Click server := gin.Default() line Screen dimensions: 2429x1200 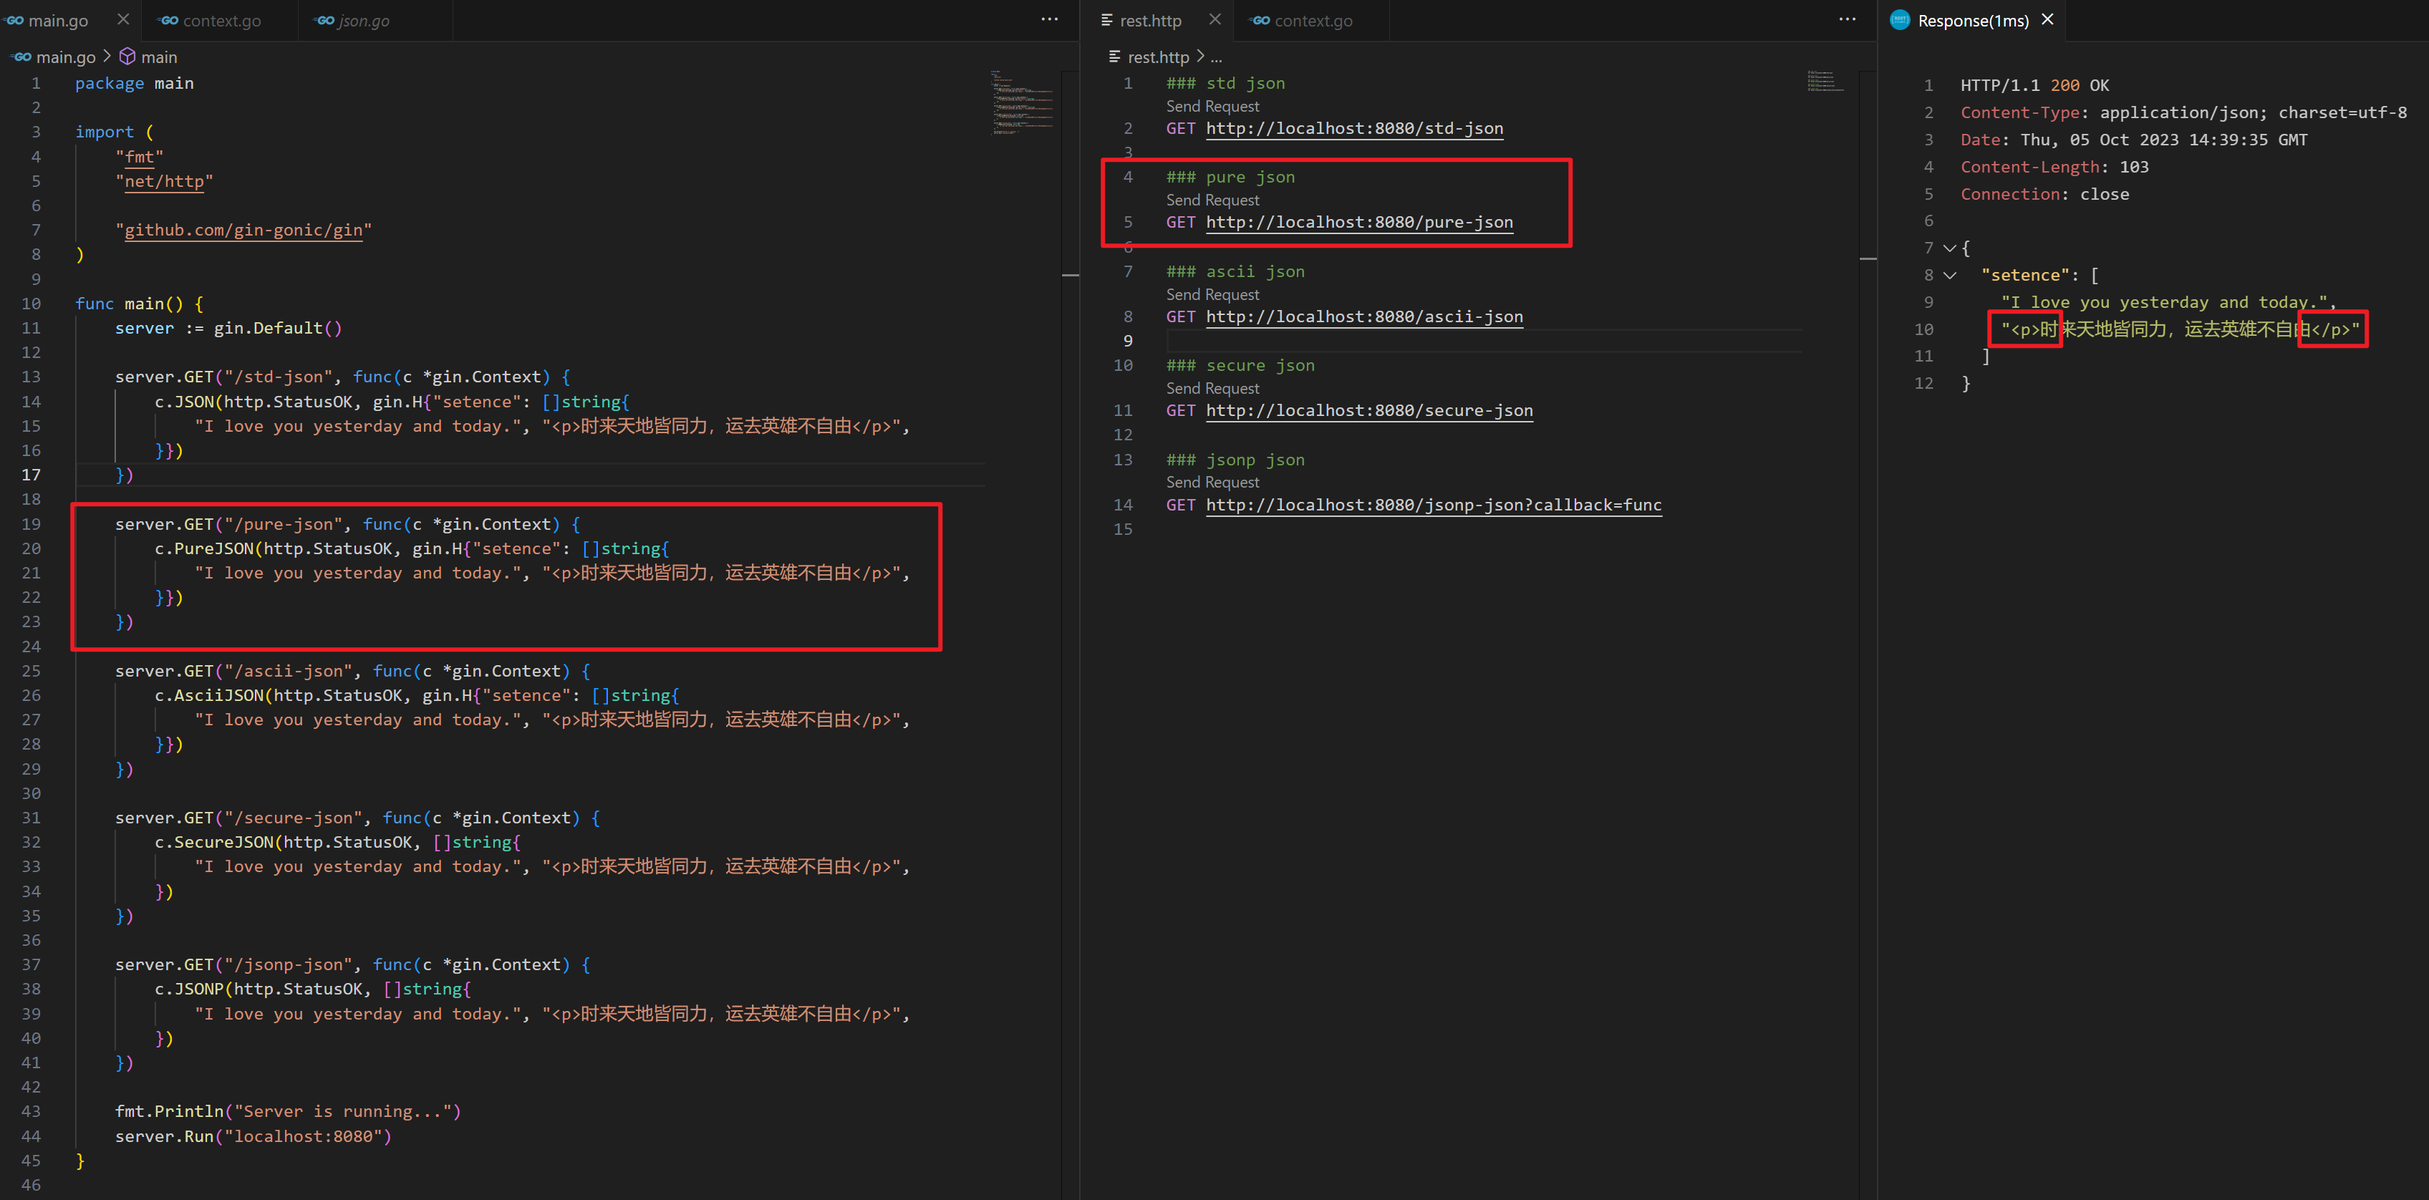pyautogui.click(x=228, y=328)
